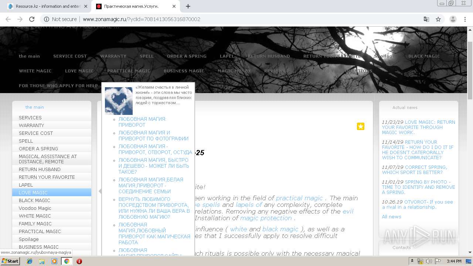The height and width of the screenshot is (266, 473).
Task: Open a new tab with the plus button
Action: click(188, 6)
